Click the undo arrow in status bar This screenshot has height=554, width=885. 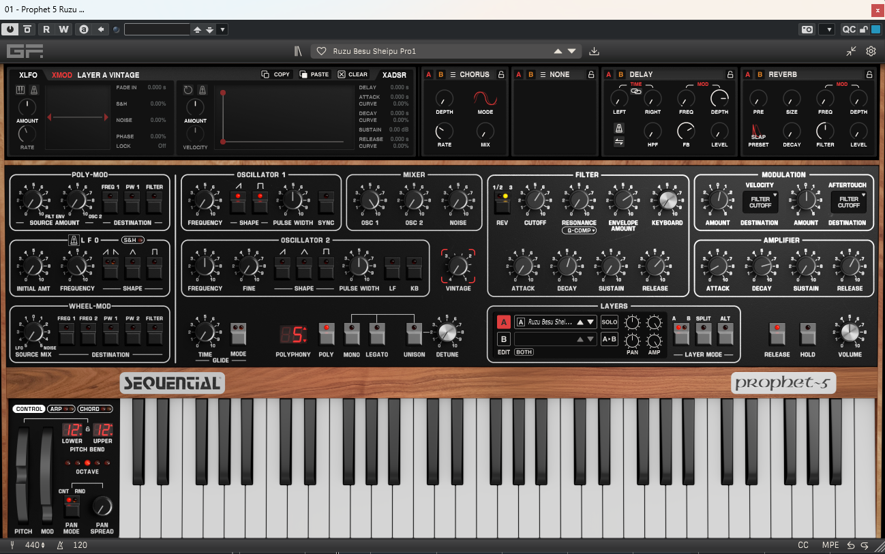point(851,545)
